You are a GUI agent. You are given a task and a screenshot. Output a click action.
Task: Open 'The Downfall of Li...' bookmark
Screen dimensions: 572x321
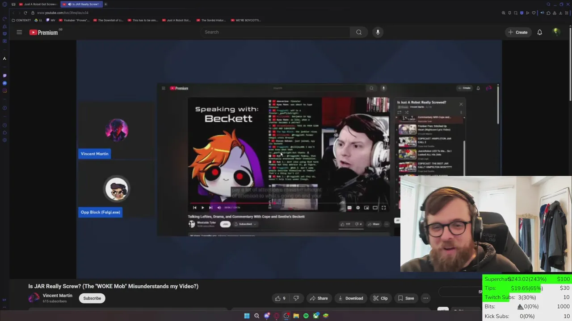point(108,20)
